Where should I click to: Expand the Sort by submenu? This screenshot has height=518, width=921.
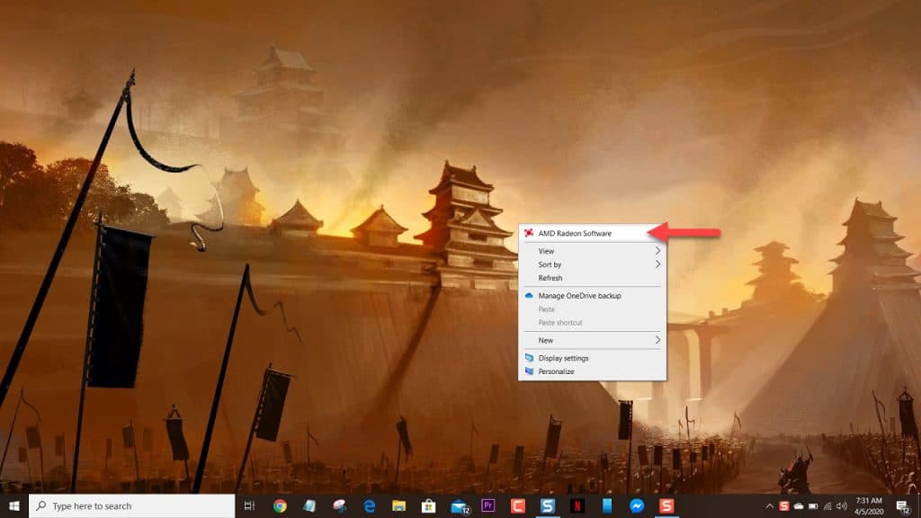click(576, 264)
